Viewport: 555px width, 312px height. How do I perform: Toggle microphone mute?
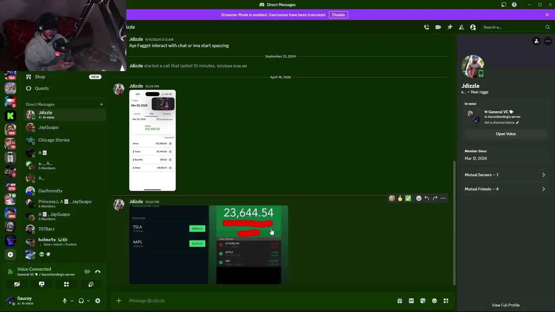[65, 301]
